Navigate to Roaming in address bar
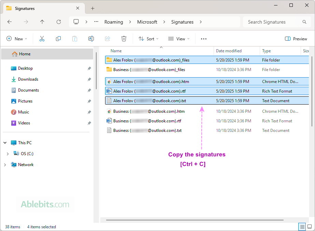This screenshot has height=231, width=315. point(114,22)
